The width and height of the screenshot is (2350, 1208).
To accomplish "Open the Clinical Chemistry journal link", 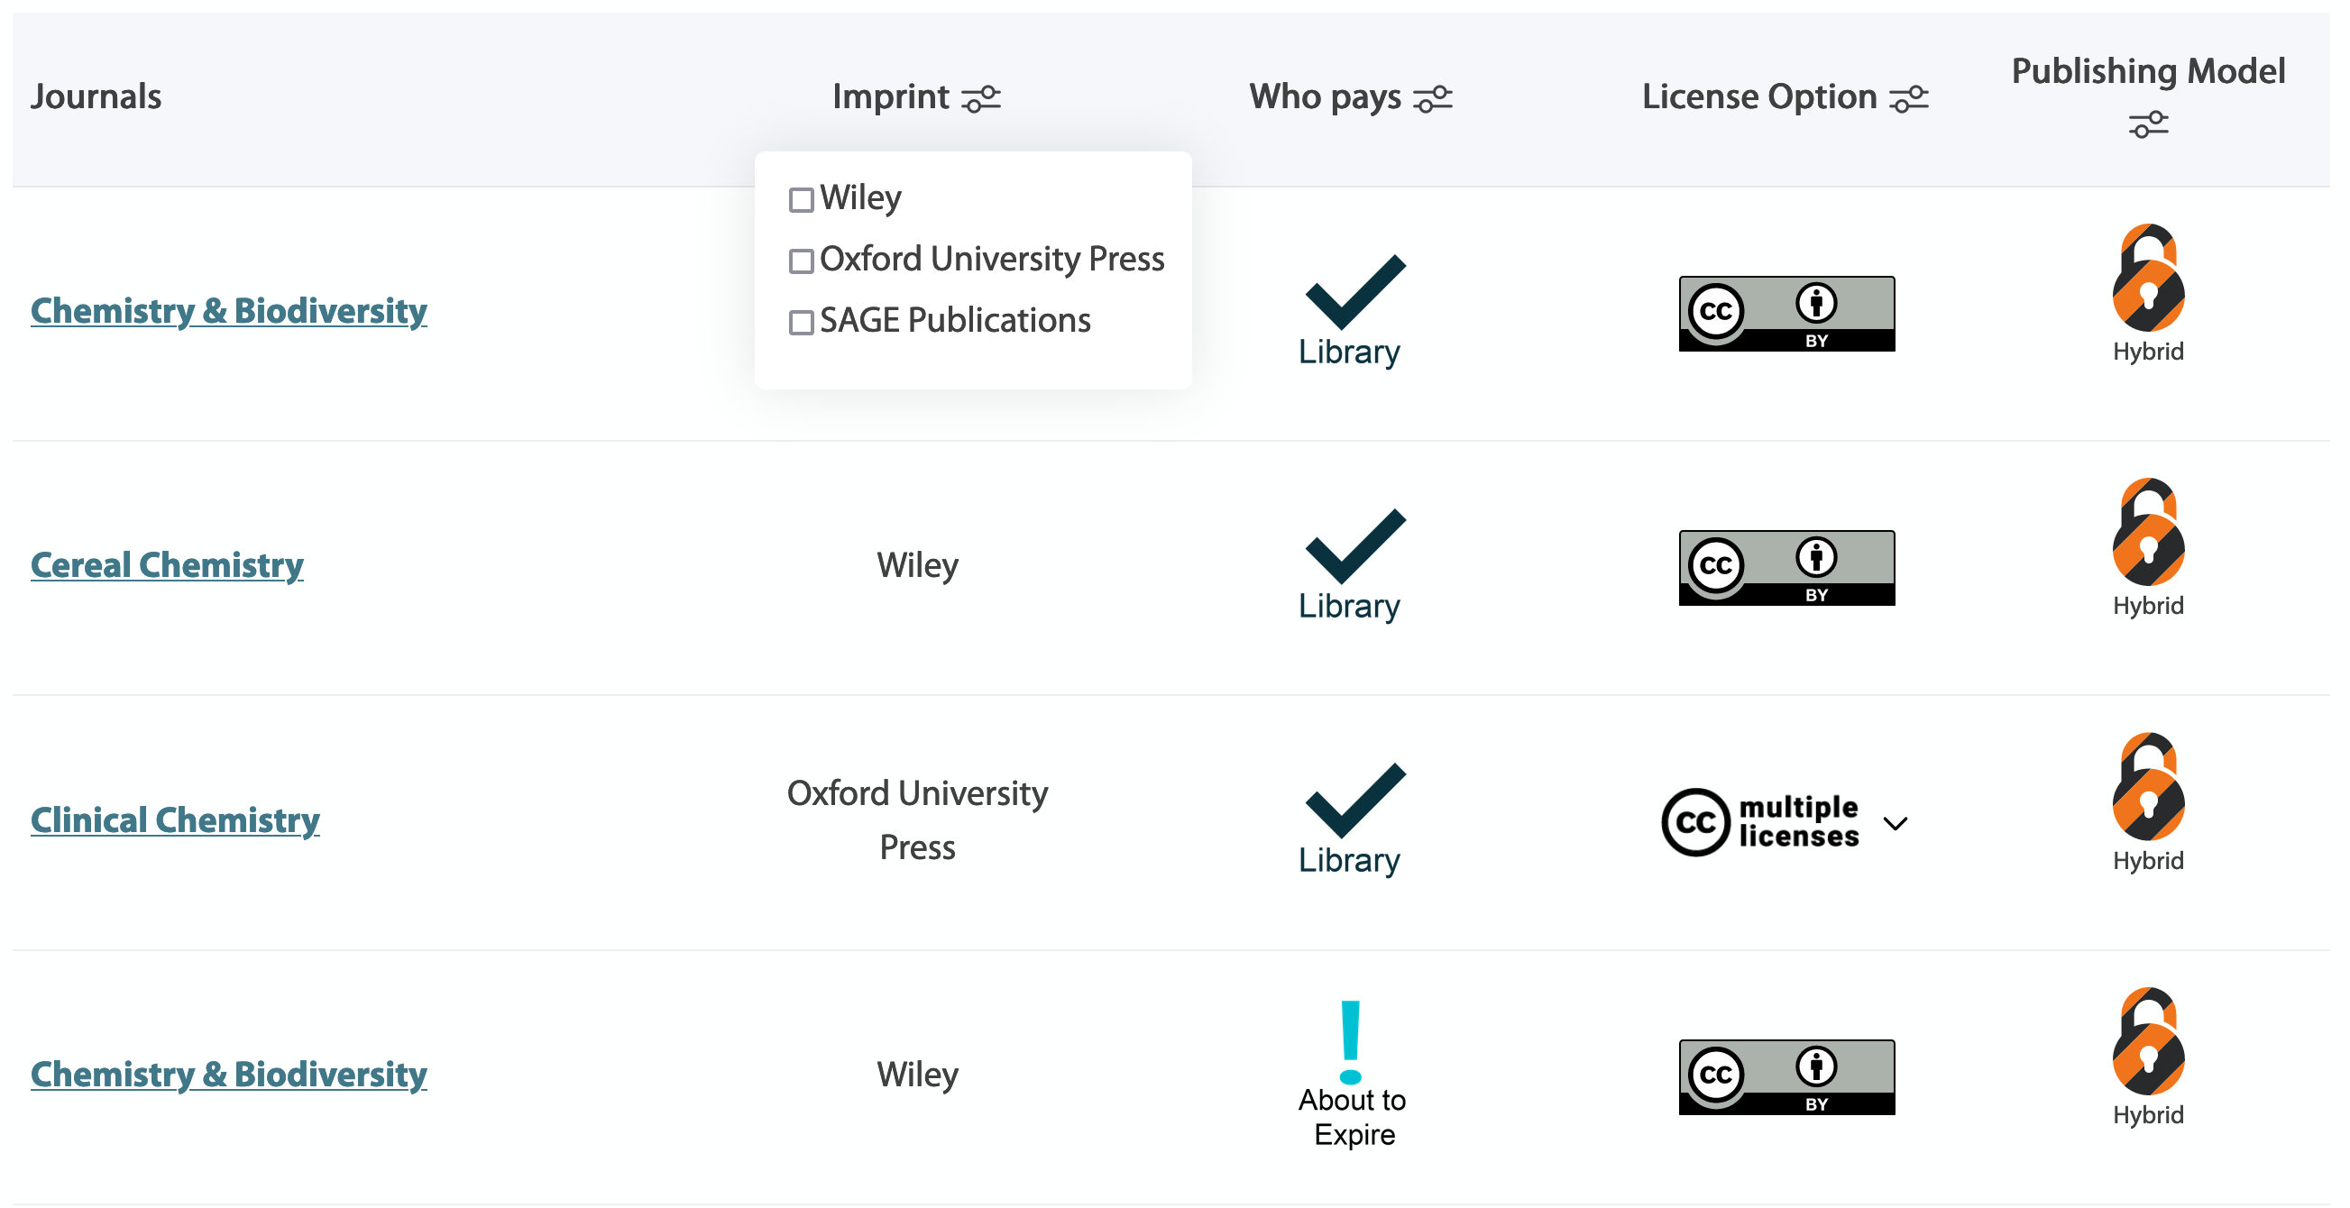I will [175, 819].
